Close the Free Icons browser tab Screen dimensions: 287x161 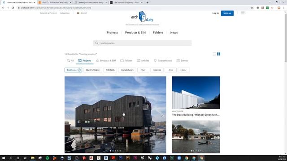[x=142, y=3]
